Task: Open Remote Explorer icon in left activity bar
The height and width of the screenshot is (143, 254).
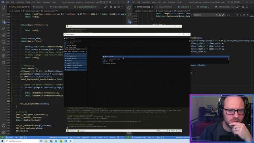Action: pyautogui.click(x=4, y=42)
